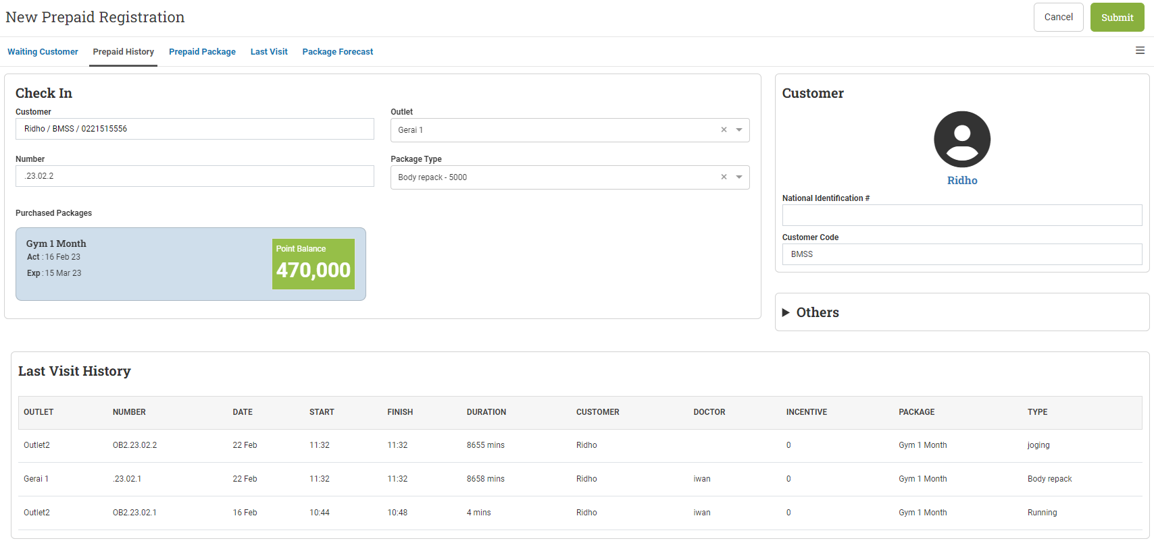Screen dimensions: 1154x543
Task: Open the hamburger menu icon
Action: pyautogui.click(x=1140, y=51)
